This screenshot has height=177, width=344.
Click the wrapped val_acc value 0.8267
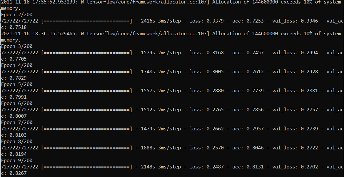tap(18, 174)
